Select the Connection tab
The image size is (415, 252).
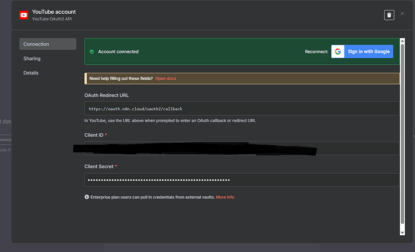tap(48, 44)
